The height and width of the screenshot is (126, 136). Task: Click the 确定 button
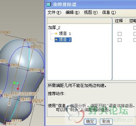point(90,122)
